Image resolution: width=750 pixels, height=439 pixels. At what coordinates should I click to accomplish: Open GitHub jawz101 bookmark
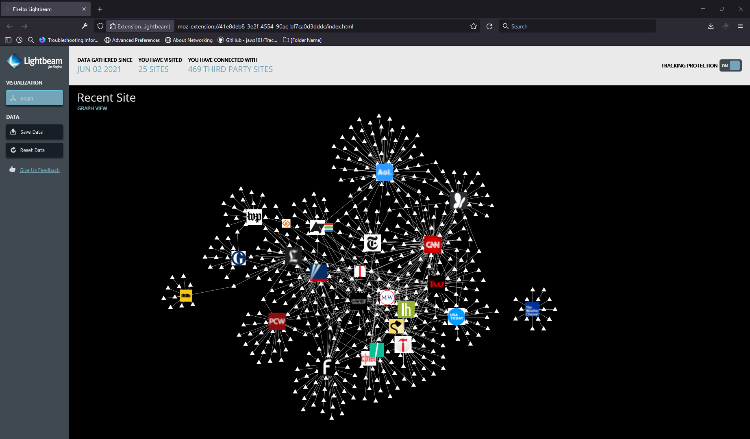248,40
